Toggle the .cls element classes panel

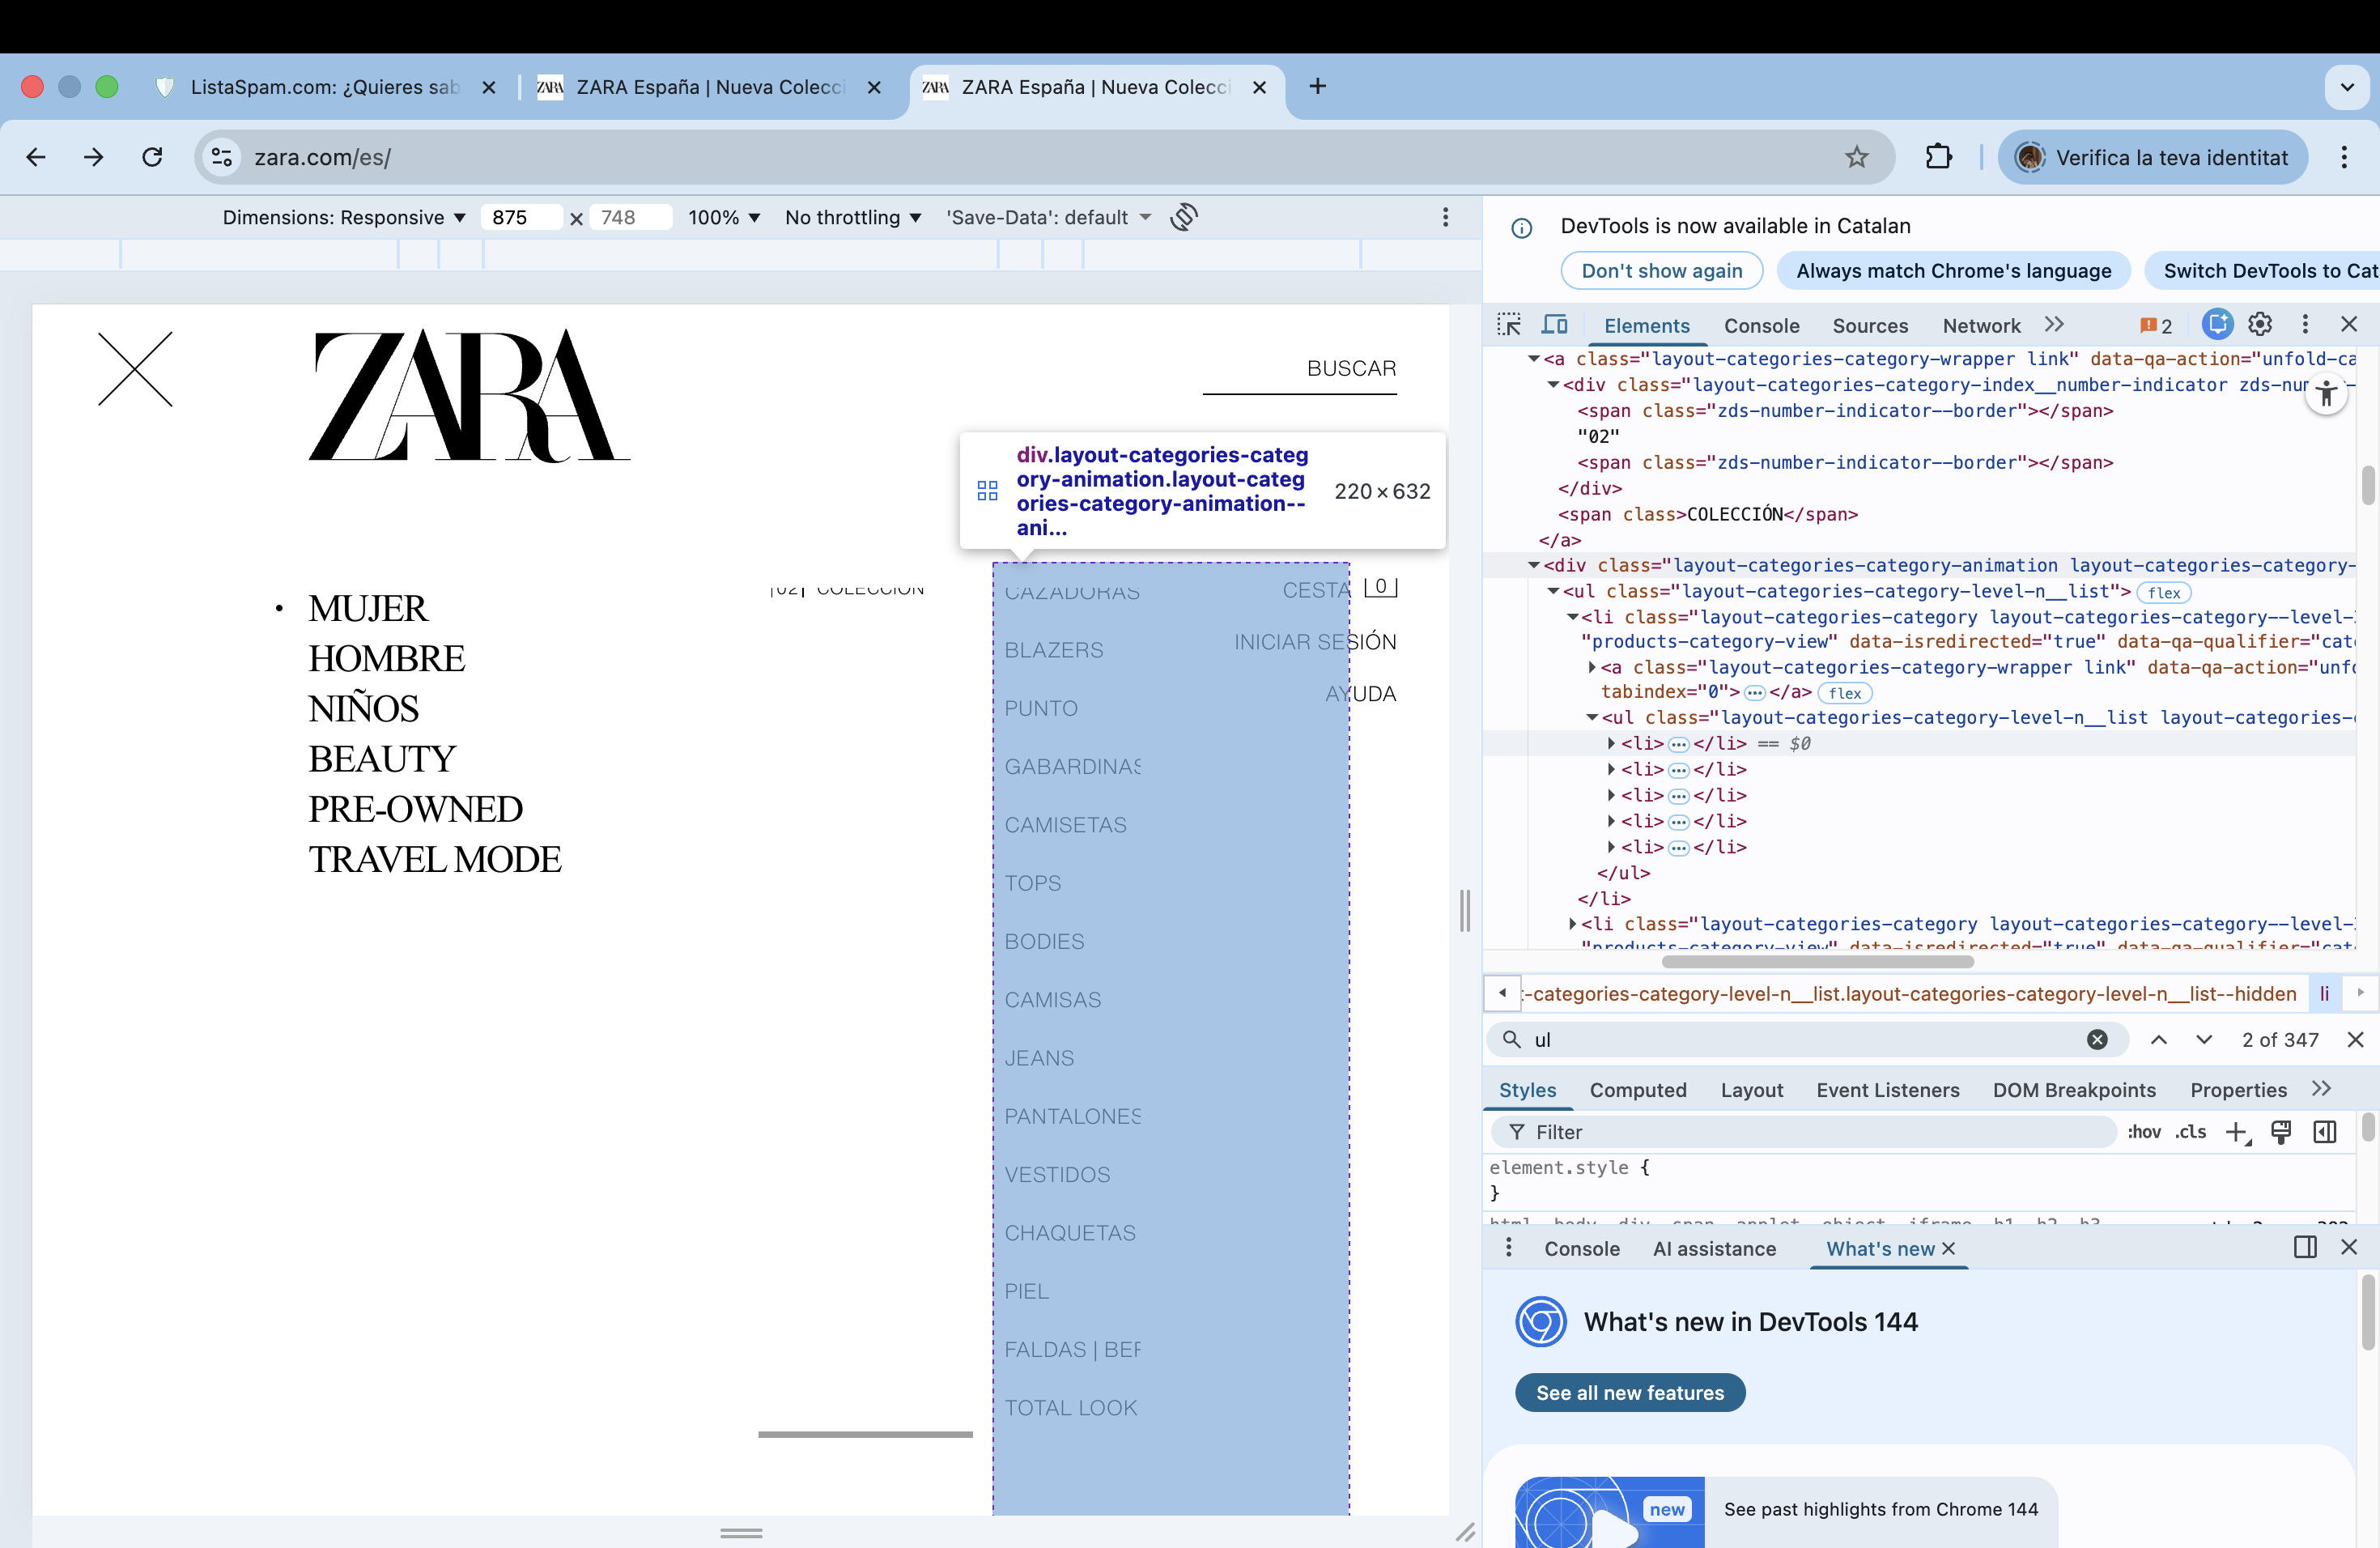click(x=2190, y=1132)
